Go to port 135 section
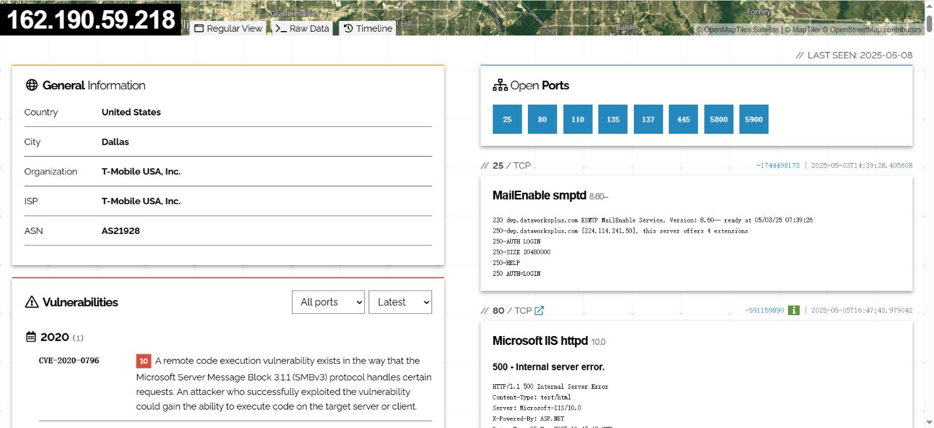 [613, 119]
